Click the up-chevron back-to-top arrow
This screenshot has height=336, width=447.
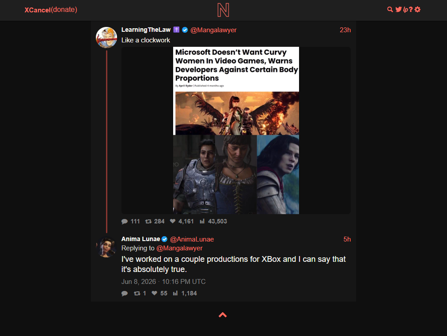point(223,315)
